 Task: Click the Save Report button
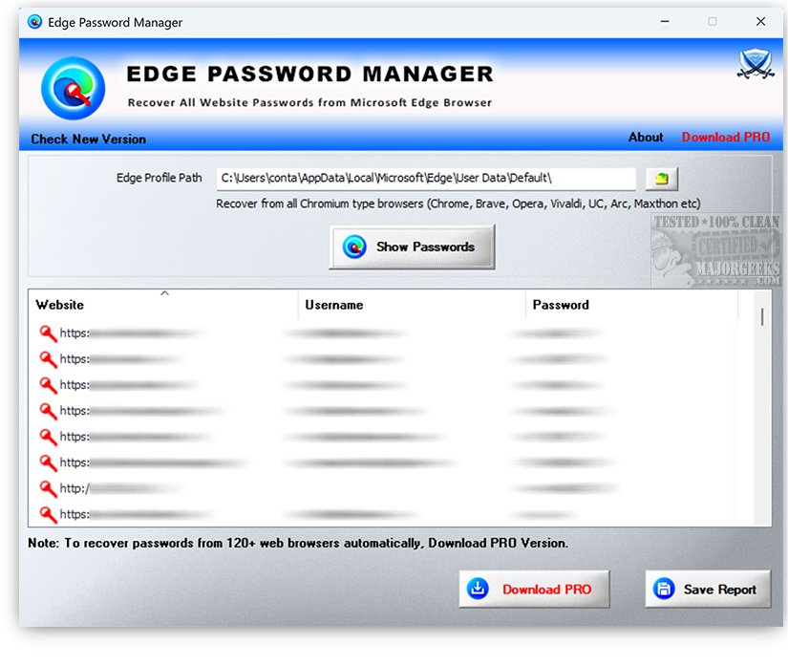708,589
